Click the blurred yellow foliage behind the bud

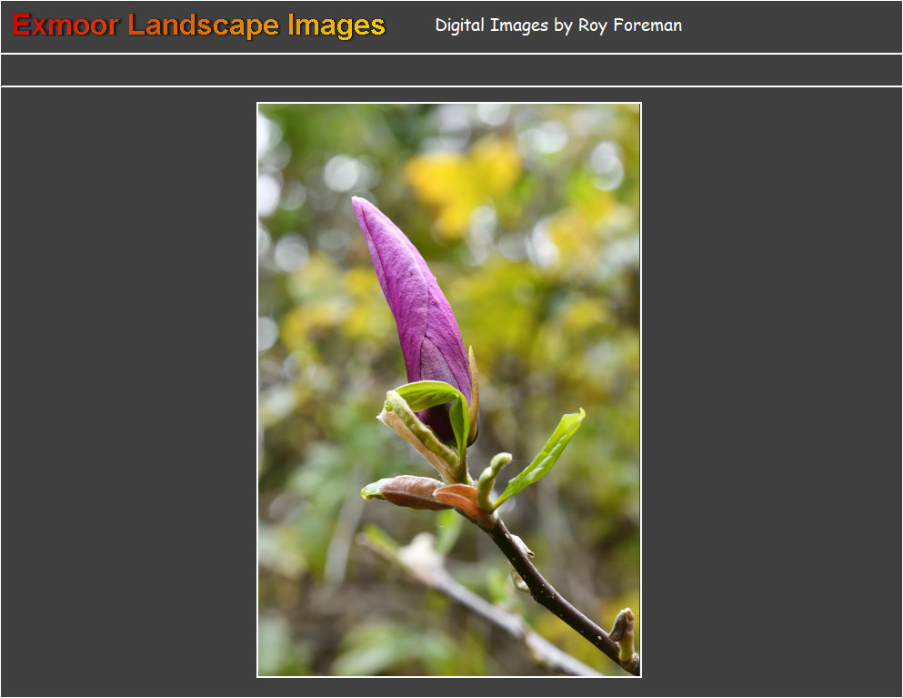click(464, 177)
